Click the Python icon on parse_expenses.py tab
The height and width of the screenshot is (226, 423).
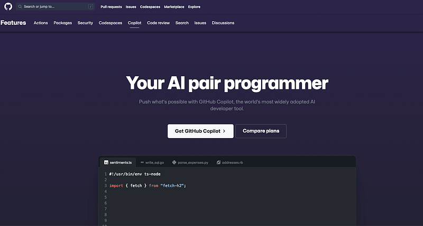(x=174, y=162)
